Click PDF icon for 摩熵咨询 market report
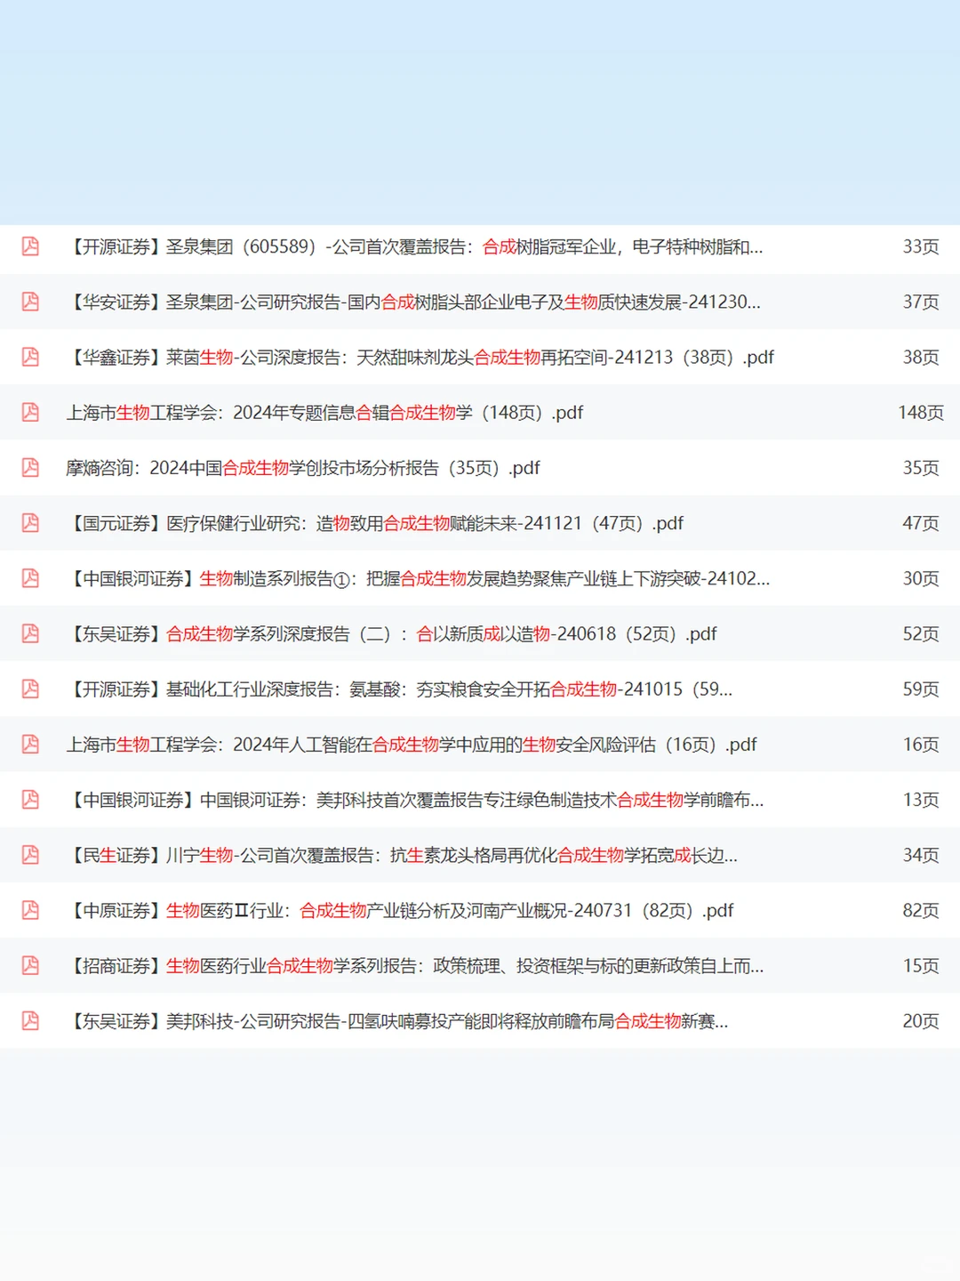The width and height of the screenshot is (960, 1281). (30, 467)
